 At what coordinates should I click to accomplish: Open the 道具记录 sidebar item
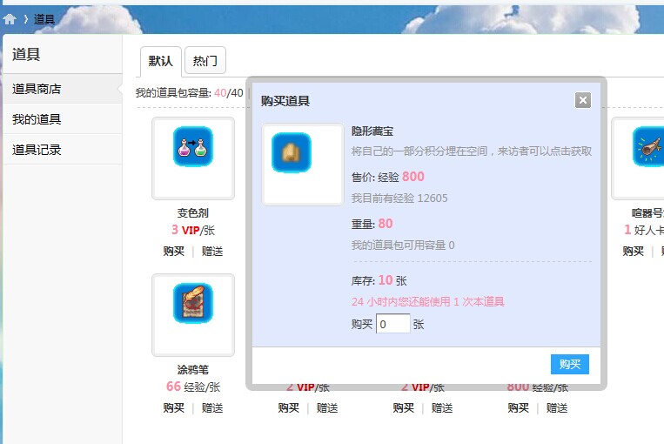[x=63, y=150]
